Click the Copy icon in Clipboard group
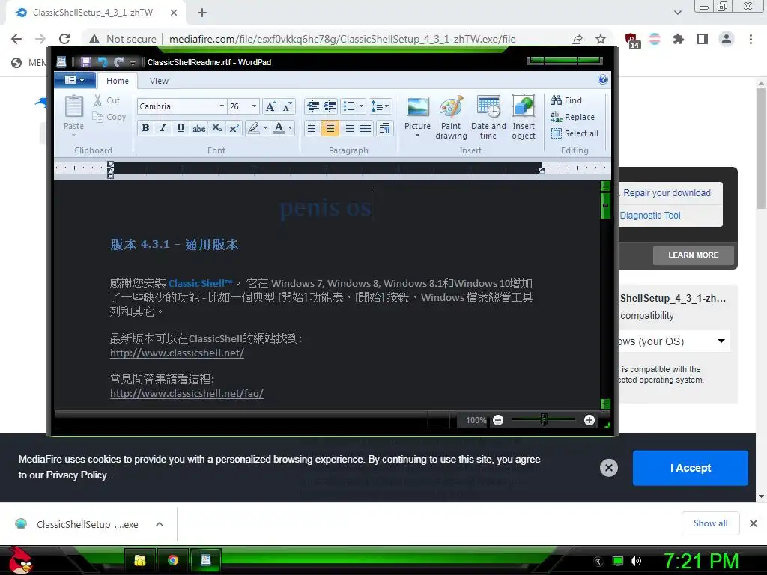 98,117
